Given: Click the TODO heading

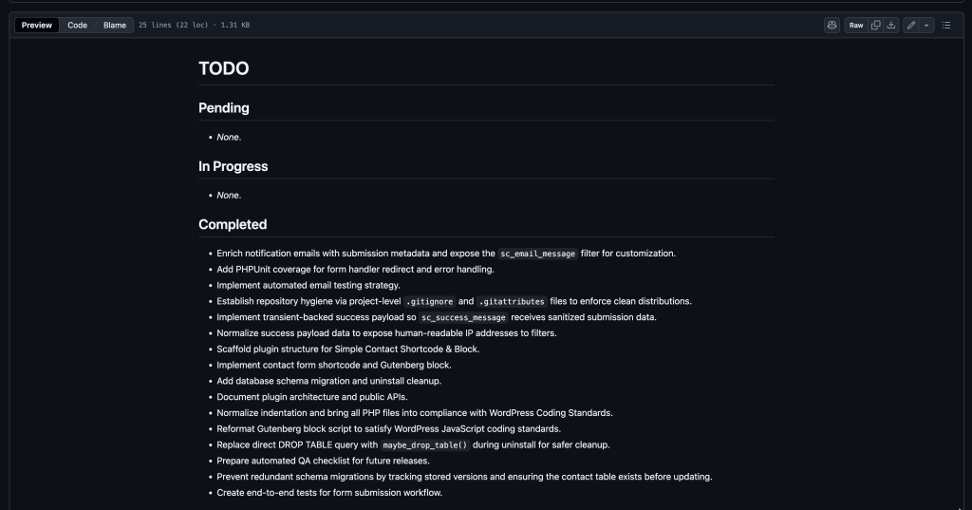Looking at the screenshot, I should (x=224, y=68).
